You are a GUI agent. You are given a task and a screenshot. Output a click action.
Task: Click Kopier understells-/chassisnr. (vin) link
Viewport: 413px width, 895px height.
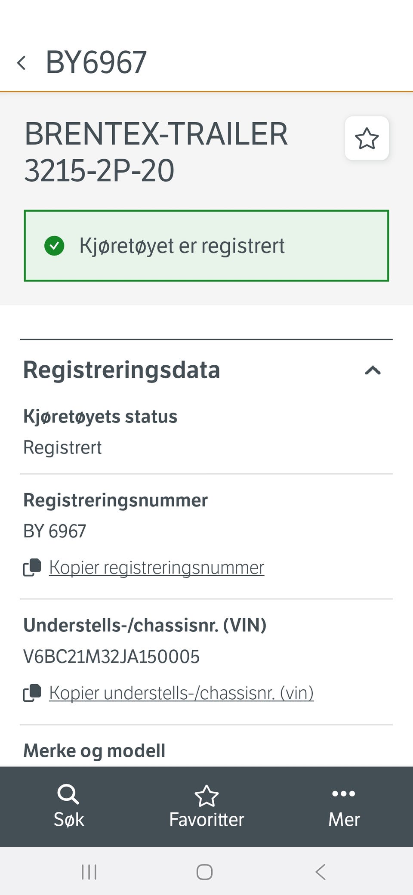point(181,693)
